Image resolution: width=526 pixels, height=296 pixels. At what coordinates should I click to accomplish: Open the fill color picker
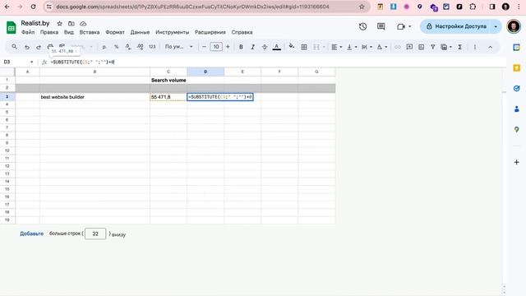292,46
